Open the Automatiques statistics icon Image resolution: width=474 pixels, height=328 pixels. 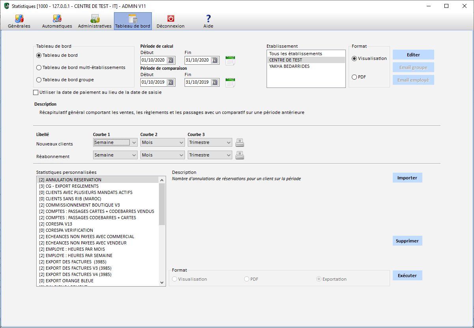coord(57,19)
